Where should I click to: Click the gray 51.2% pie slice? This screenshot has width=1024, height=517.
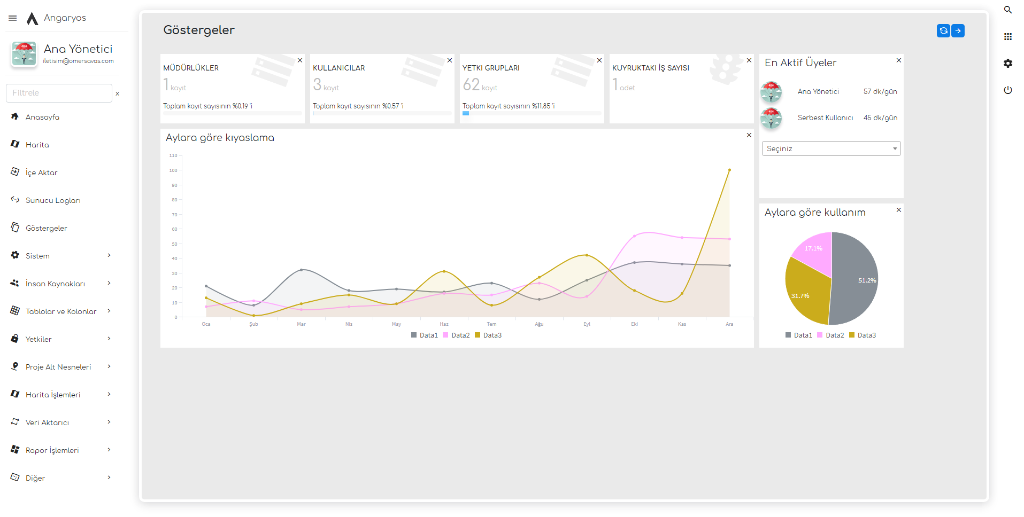pos(856,278)
